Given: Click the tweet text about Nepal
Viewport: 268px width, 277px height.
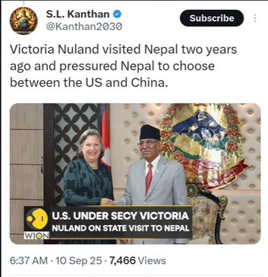Looking at the screenshot, I should (x=123, y=66).
